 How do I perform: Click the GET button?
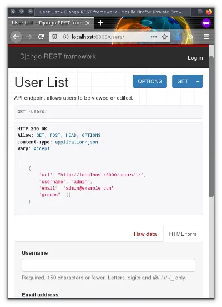(x=183, y=81)
